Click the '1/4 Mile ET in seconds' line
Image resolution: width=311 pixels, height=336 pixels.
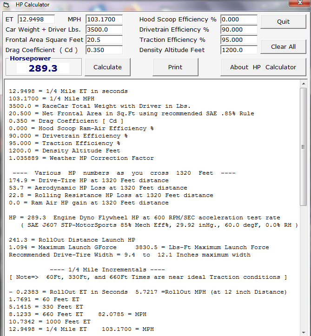pos(68,91)
